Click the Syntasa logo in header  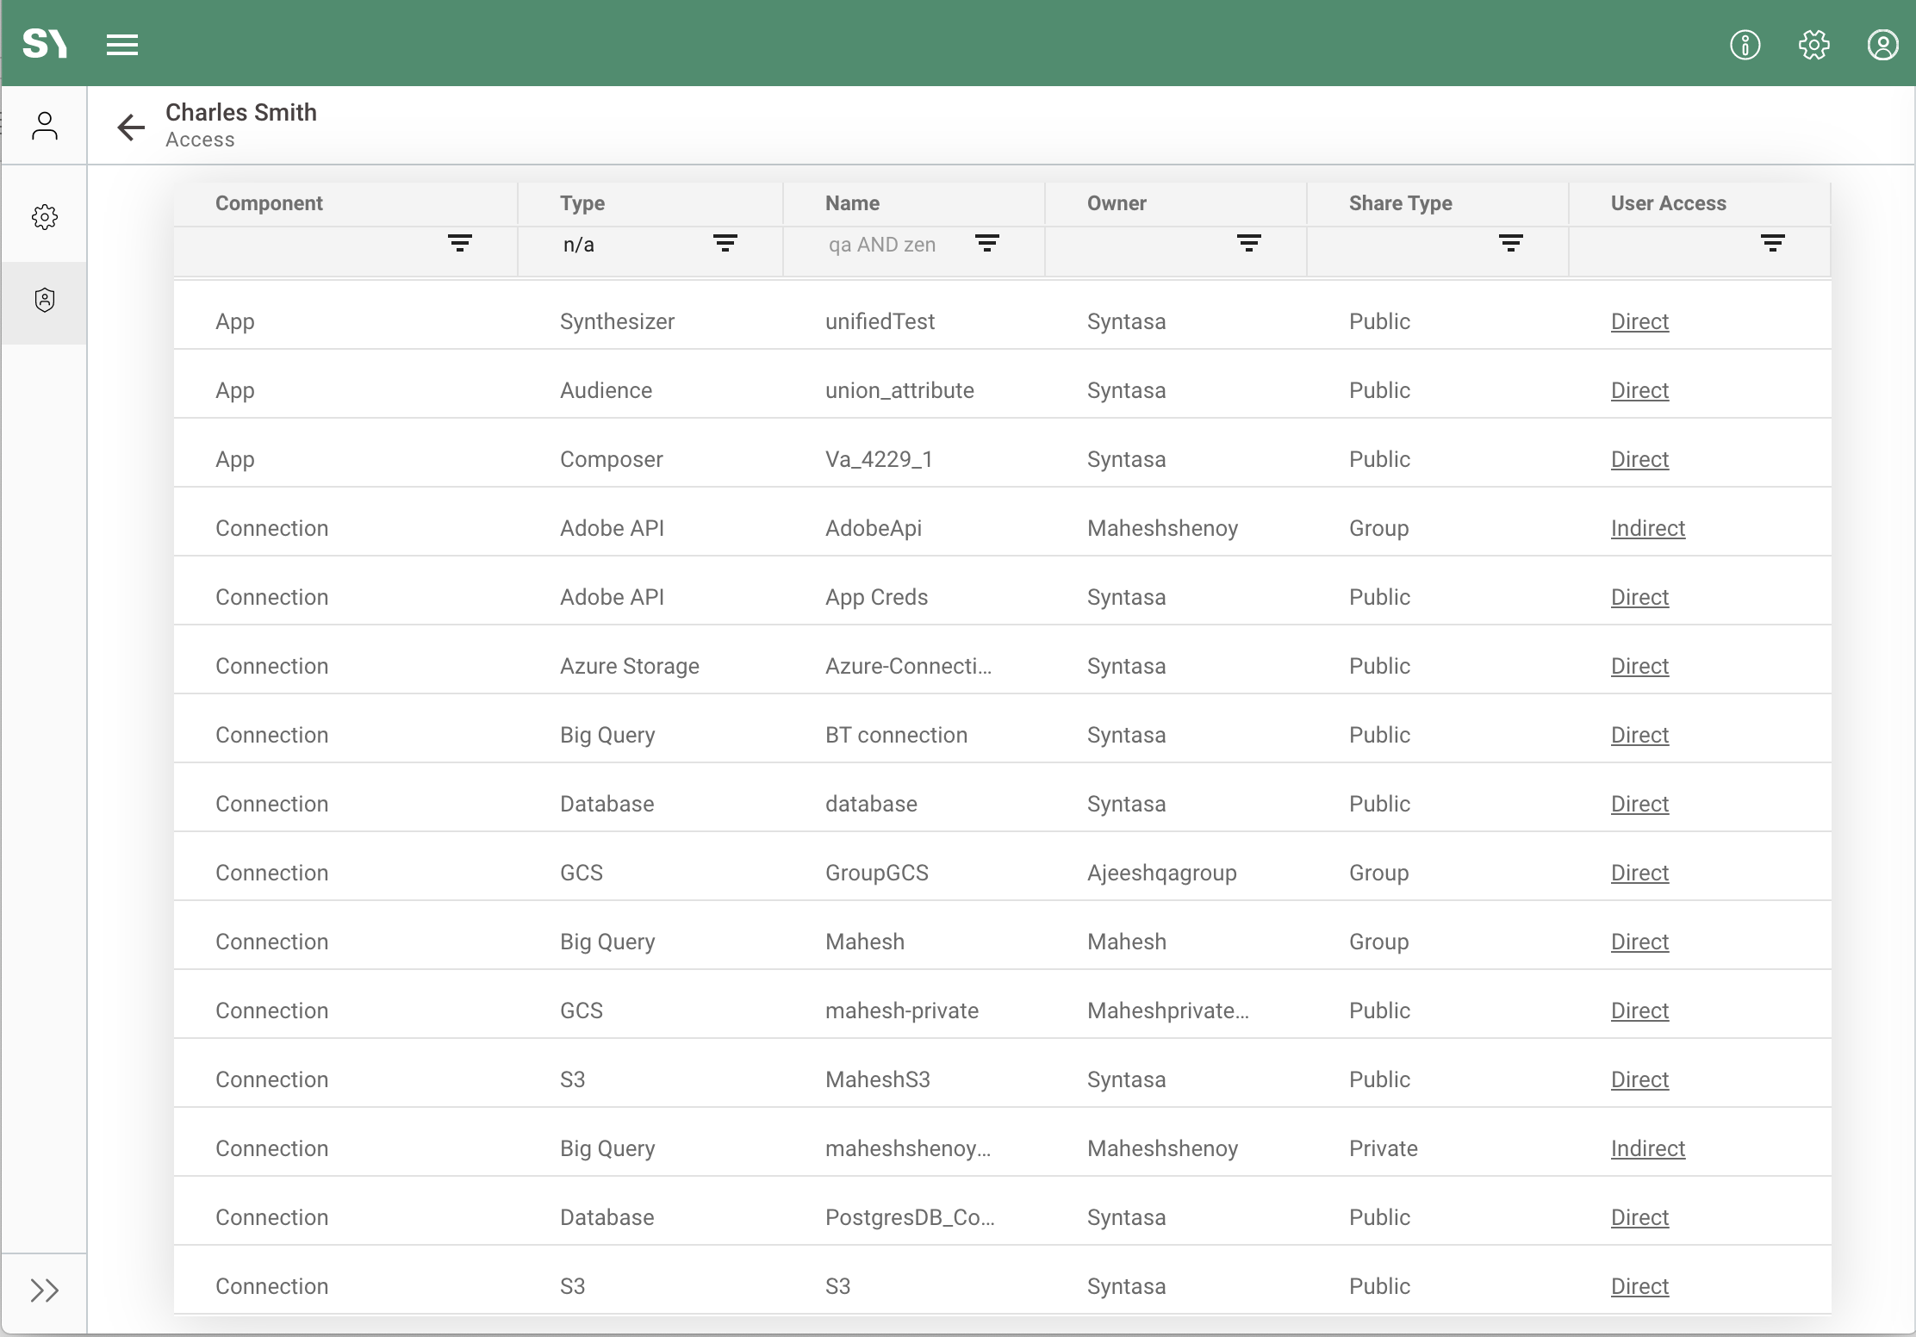(x=45, y=43)
